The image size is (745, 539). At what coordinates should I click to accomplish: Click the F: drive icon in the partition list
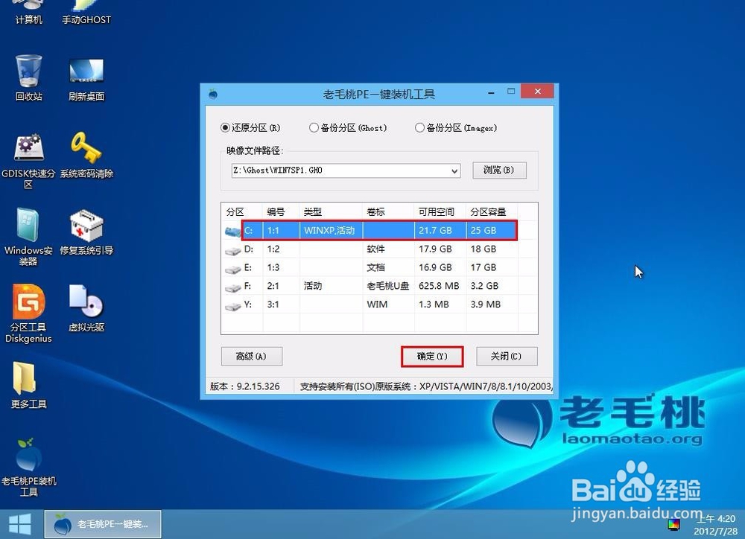click(x=232, y=287)
